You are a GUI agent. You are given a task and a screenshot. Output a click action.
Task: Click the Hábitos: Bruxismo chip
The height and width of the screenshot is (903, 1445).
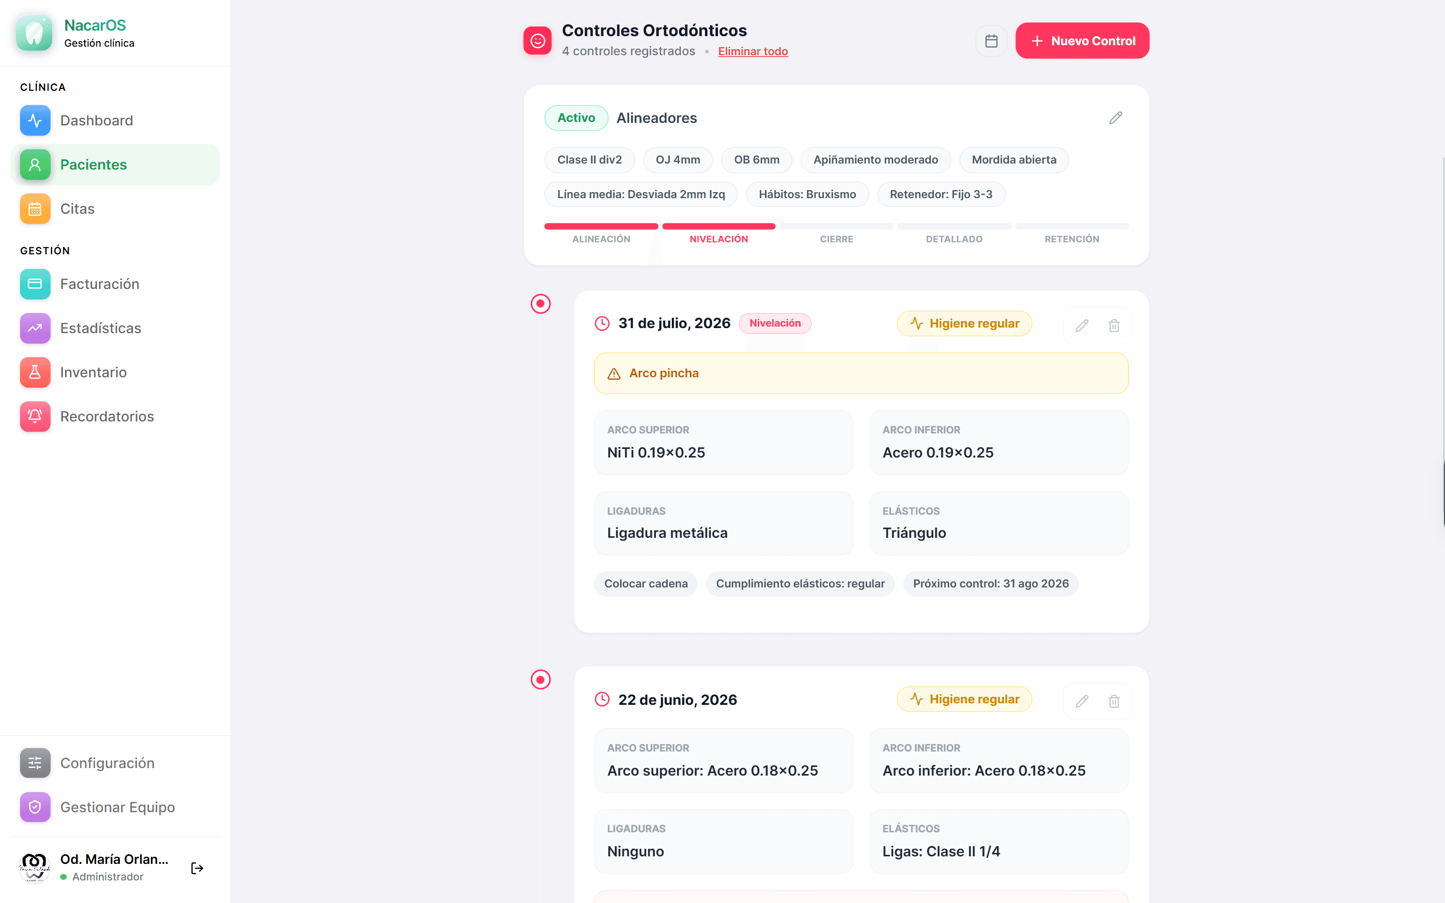807,195
